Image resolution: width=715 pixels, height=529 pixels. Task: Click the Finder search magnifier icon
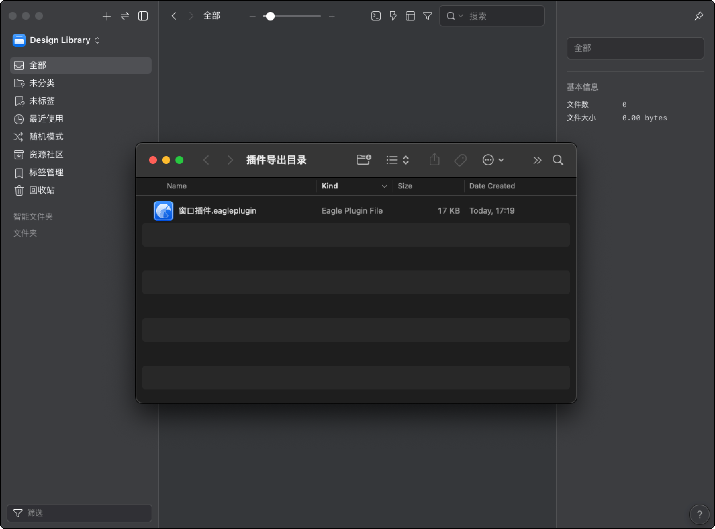tap(558, 160)
